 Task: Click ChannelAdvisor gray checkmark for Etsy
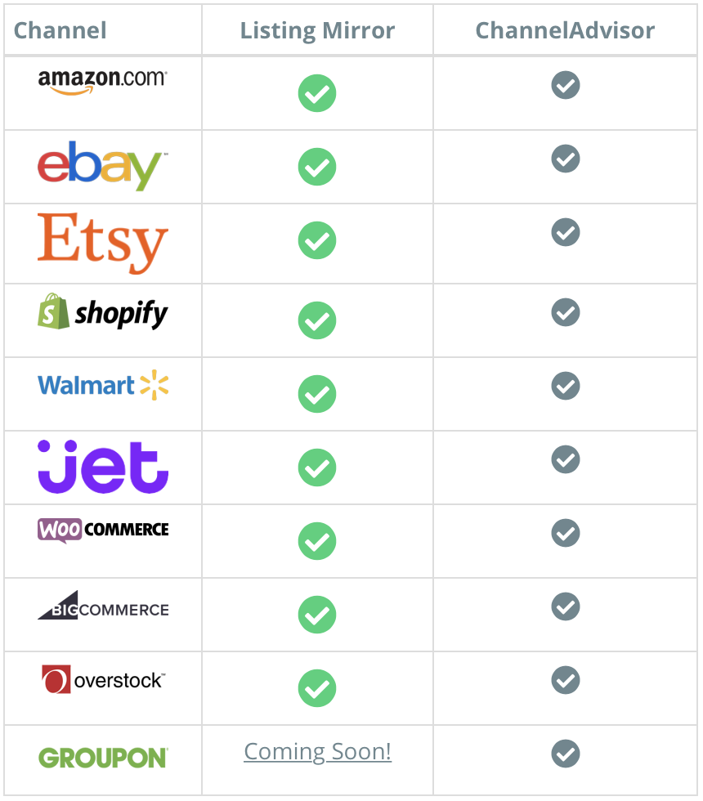tap(566, 232)
